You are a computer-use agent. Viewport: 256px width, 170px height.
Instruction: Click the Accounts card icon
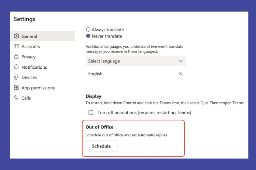pyautogui.click(x=16, y=46)
